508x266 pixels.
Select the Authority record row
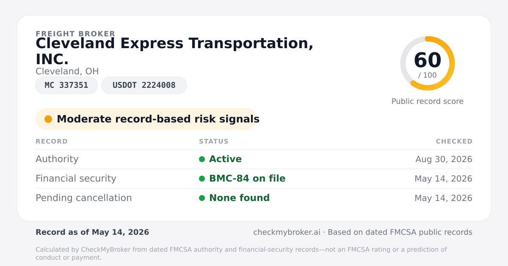[254, 159]
